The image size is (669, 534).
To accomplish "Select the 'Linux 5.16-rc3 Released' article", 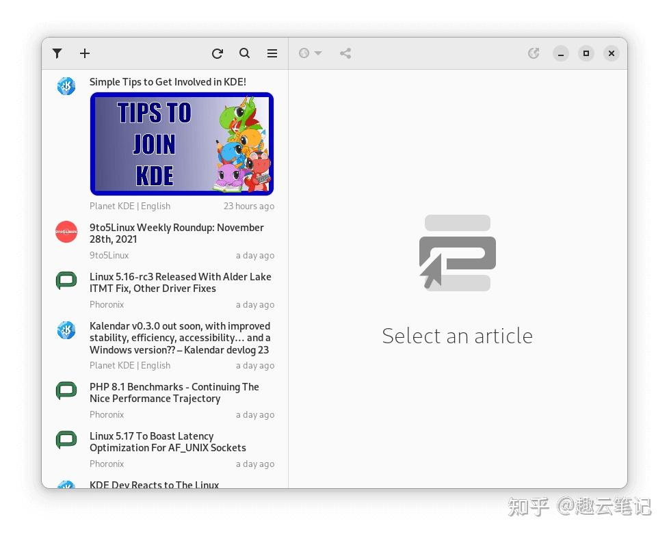I will pos(180,282).
